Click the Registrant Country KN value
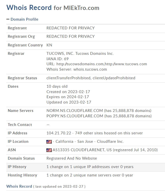Viewport: 165px width, 191px height. tap(49, 45)
